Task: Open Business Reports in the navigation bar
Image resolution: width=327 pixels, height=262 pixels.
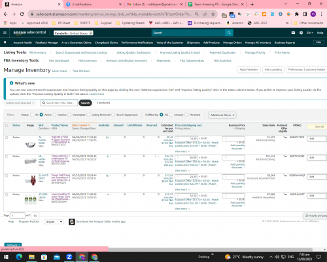Action: click(284, 43)
